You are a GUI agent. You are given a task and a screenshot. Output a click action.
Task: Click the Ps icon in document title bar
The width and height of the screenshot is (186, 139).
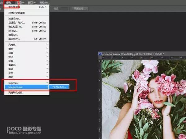(x=100, y=54)
